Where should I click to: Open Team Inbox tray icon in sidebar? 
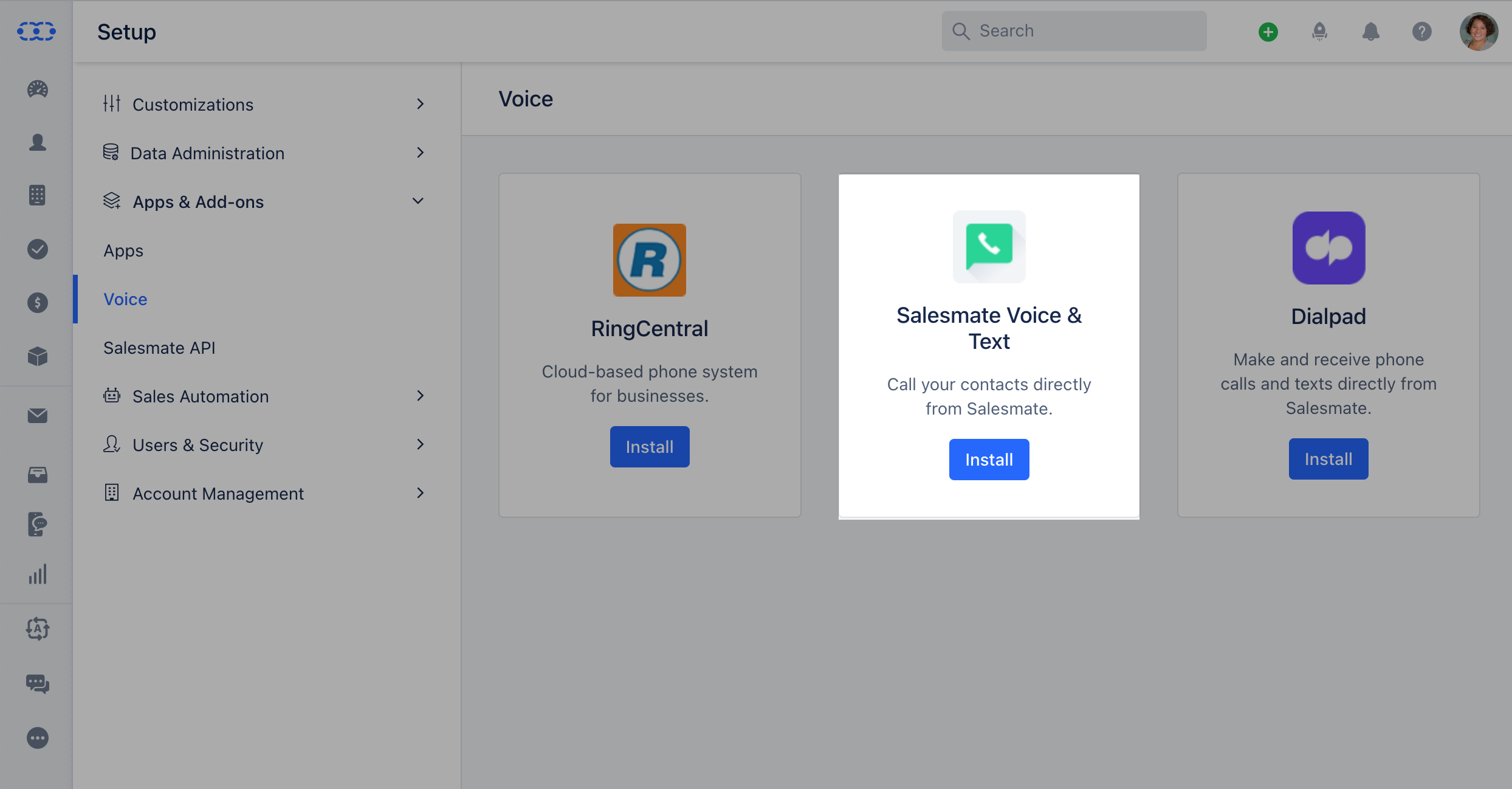click(38, 475)
